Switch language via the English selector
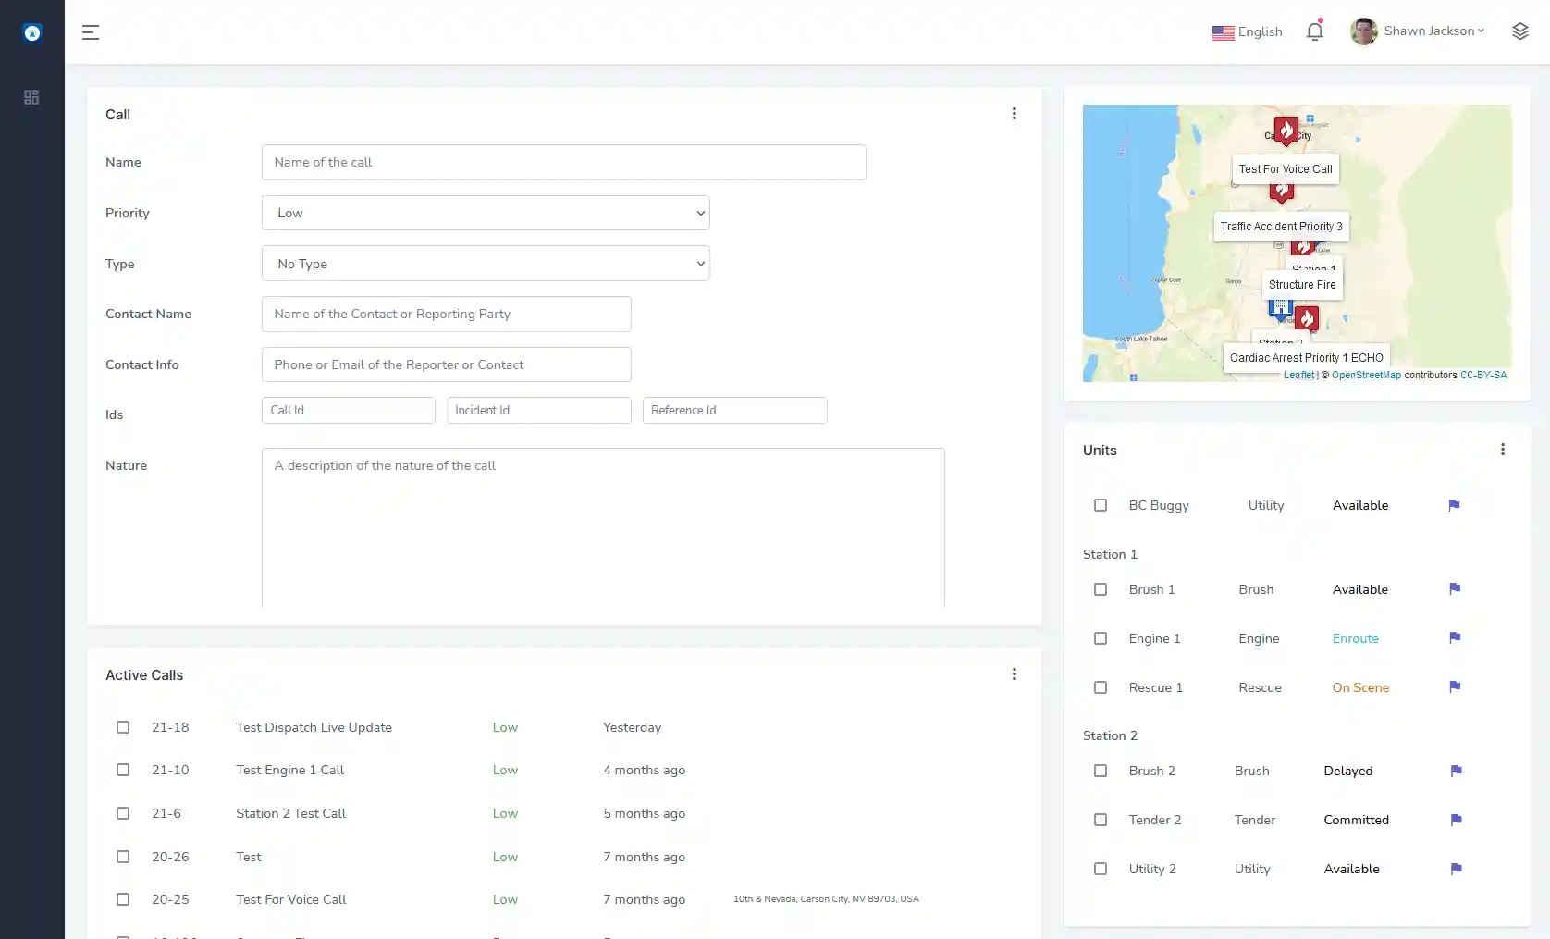Image resolution: width=1550 pixels, height=939 pixels. pyautogui.click(x=1248, y=32)
